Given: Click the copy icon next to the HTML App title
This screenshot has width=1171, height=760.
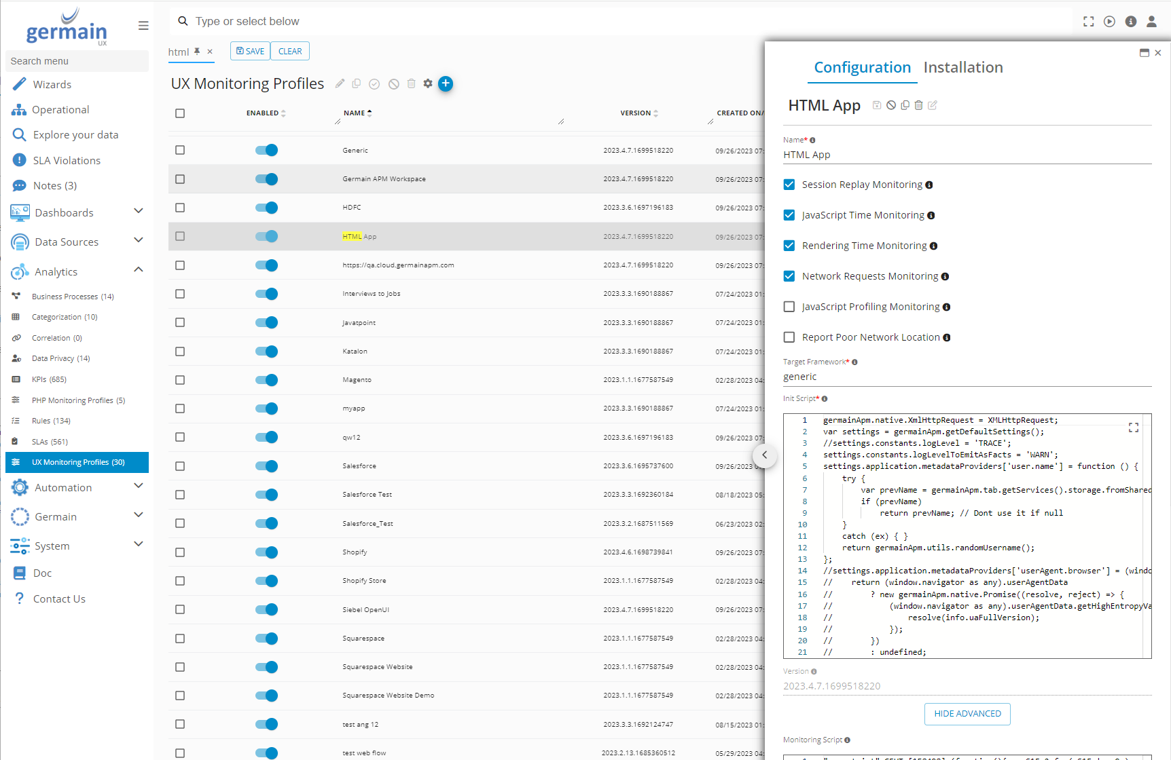Looking at the screenshot, I should (905, 105).
